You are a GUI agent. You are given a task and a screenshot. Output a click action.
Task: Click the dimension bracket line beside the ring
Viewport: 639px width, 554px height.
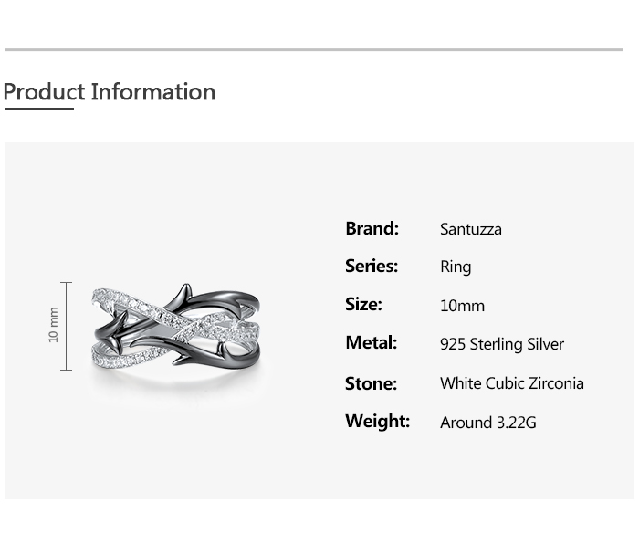[x=66, y=326]
